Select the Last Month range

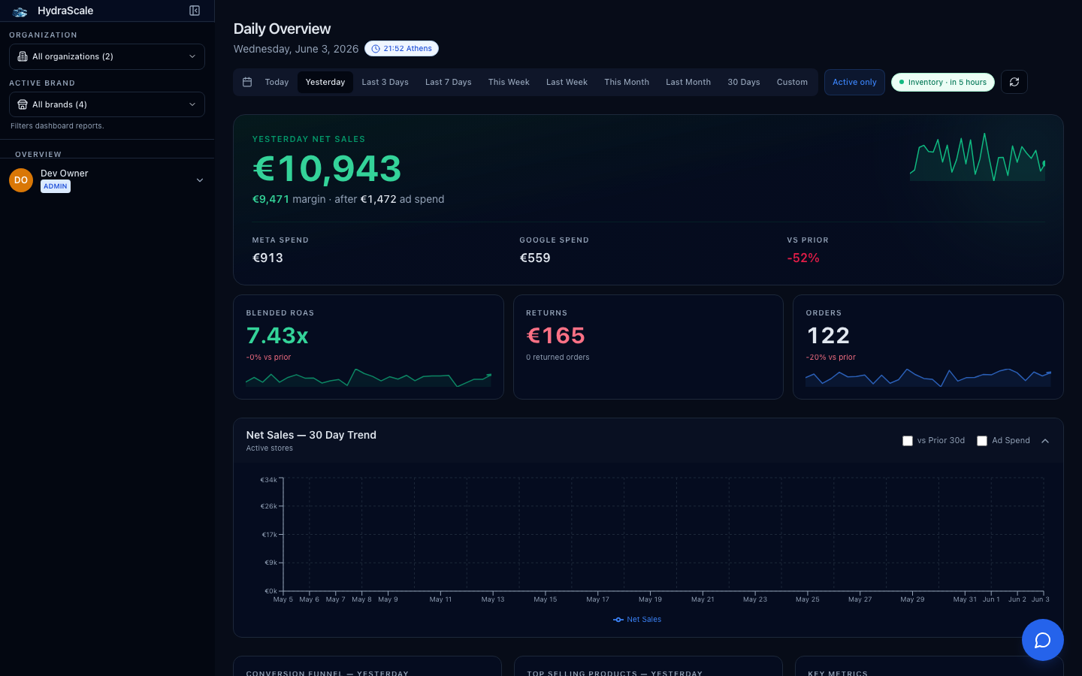click(x=688, y=82)
